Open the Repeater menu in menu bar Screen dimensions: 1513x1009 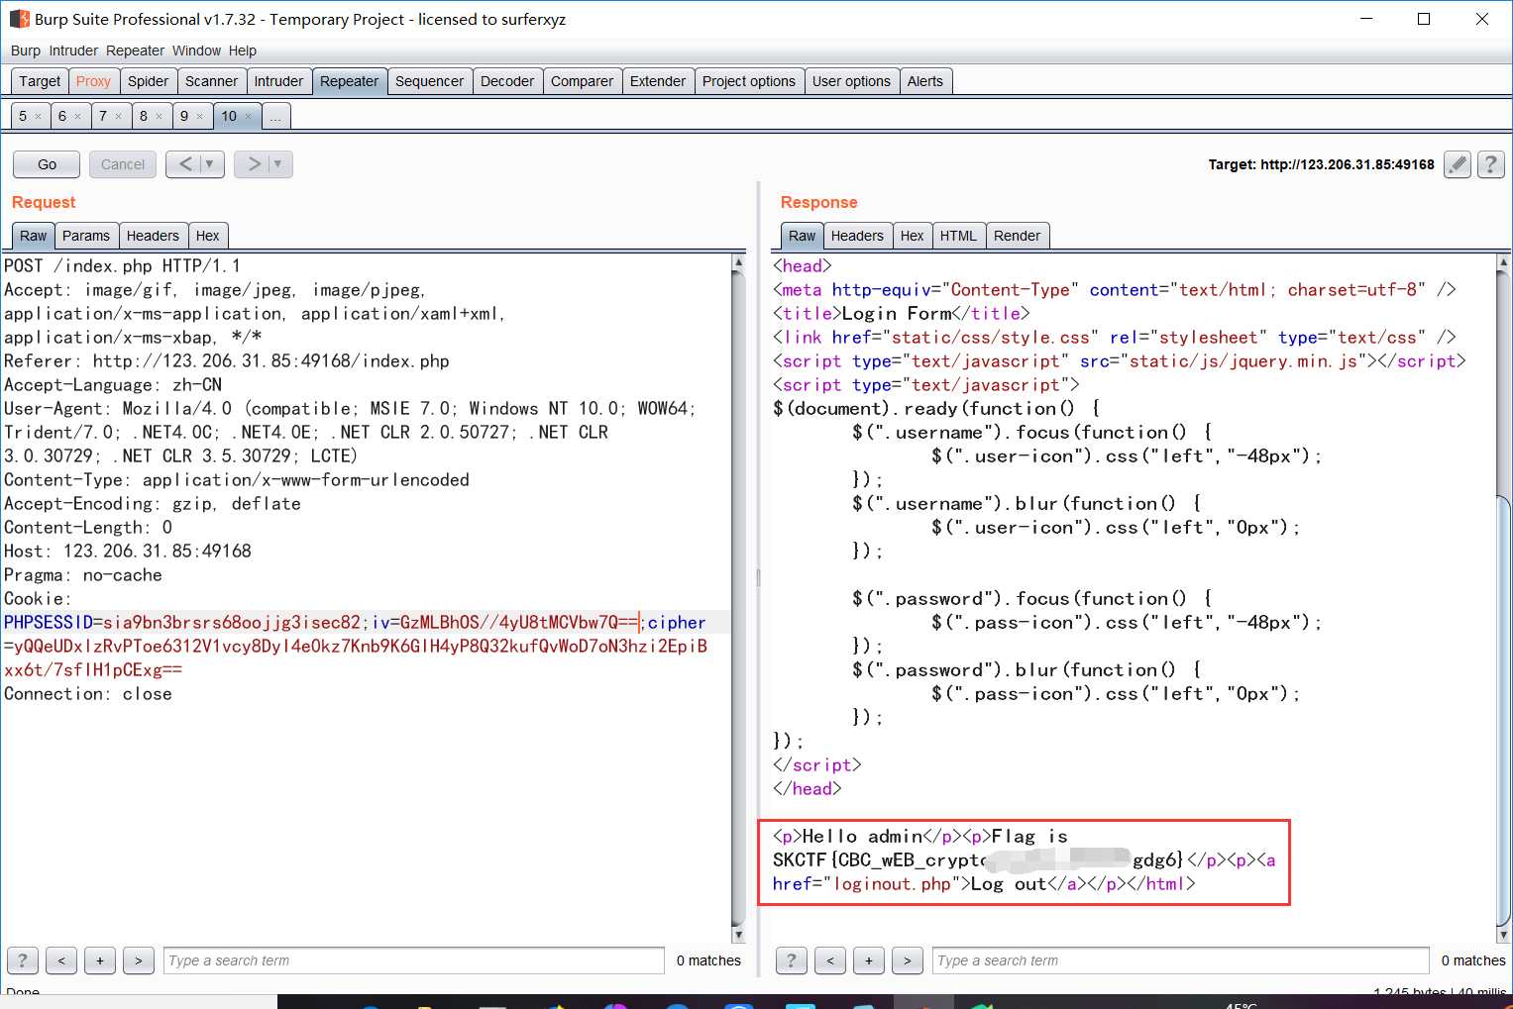(x=135, y=50)
